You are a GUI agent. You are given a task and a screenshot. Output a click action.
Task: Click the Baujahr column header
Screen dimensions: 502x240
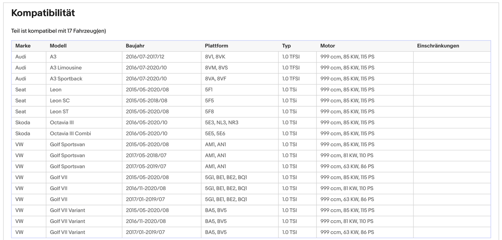point(135,46)
